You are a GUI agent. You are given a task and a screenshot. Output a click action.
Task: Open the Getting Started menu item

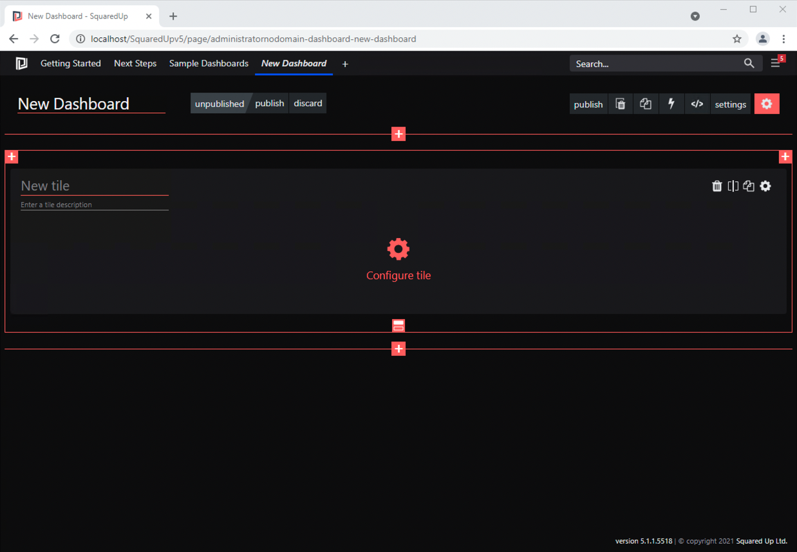coord(71,63)
